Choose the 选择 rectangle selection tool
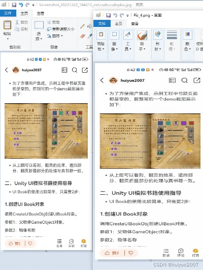Screen dimensions: 203x270 pos(39,25)
